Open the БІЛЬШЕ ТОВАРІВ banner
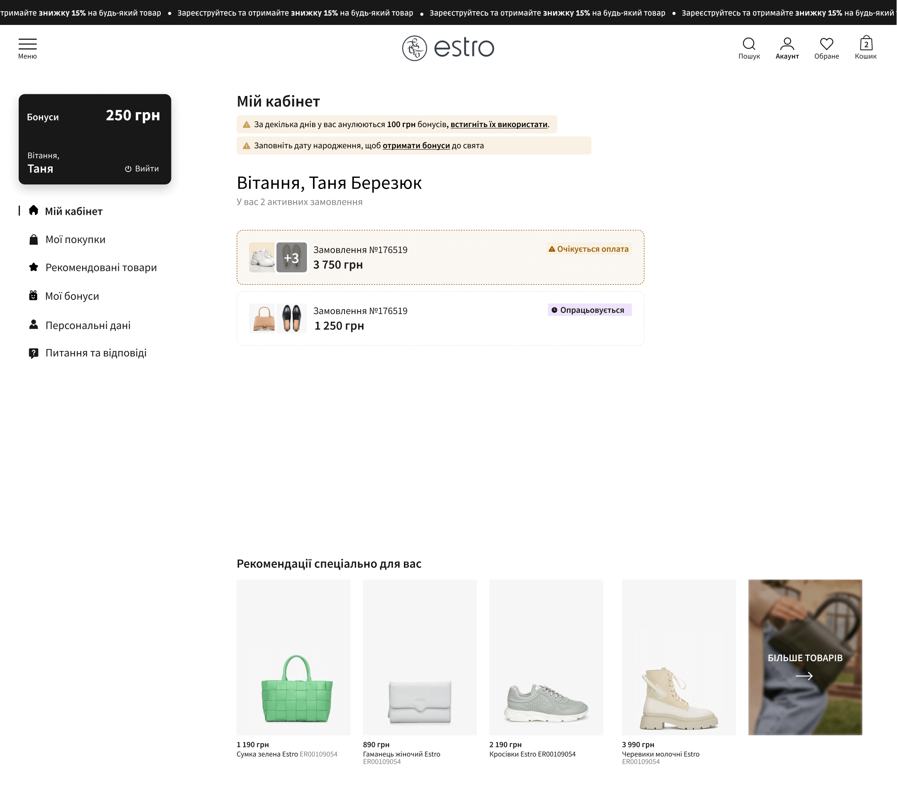Image resolution: width=897 pixels, height=786 pixels. coord(805,658)
